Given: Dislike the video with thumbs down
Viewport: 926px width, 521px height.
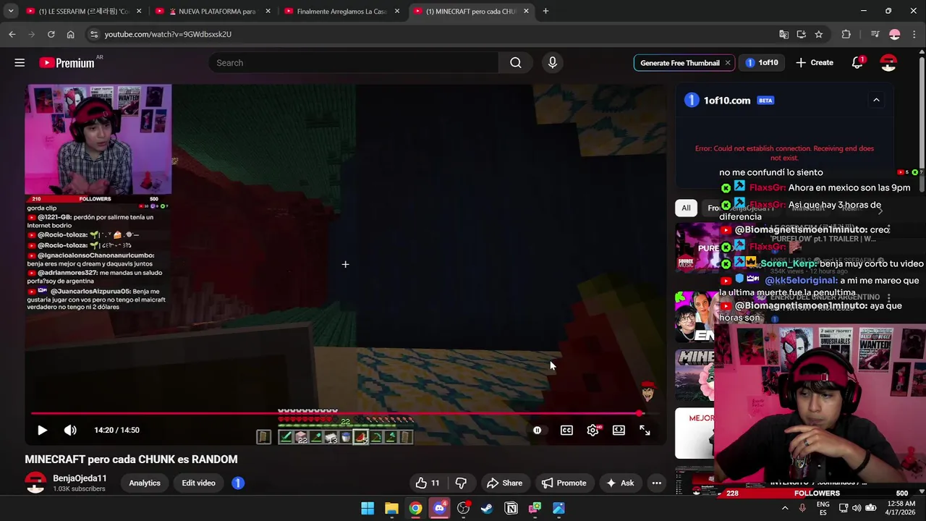Looking at the screenshot, I should click(x=461, y=483).
